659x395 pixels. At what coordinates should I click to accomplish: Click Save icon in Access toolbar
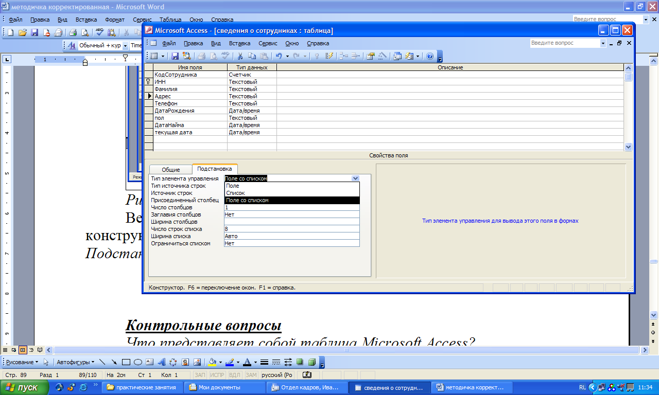[175, 56]
